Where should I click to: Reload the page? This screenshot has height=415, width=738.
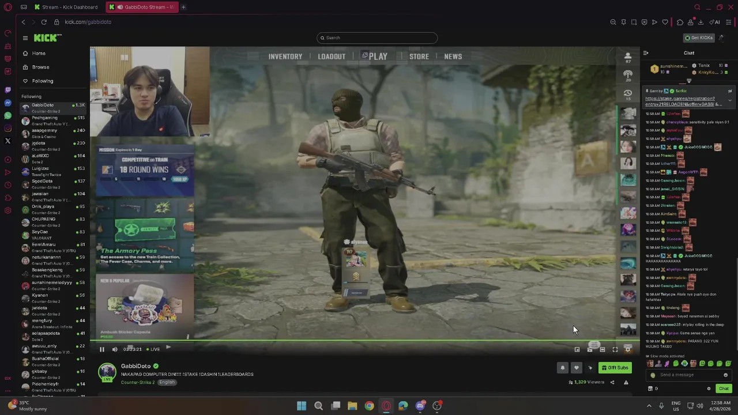[44, 22]
